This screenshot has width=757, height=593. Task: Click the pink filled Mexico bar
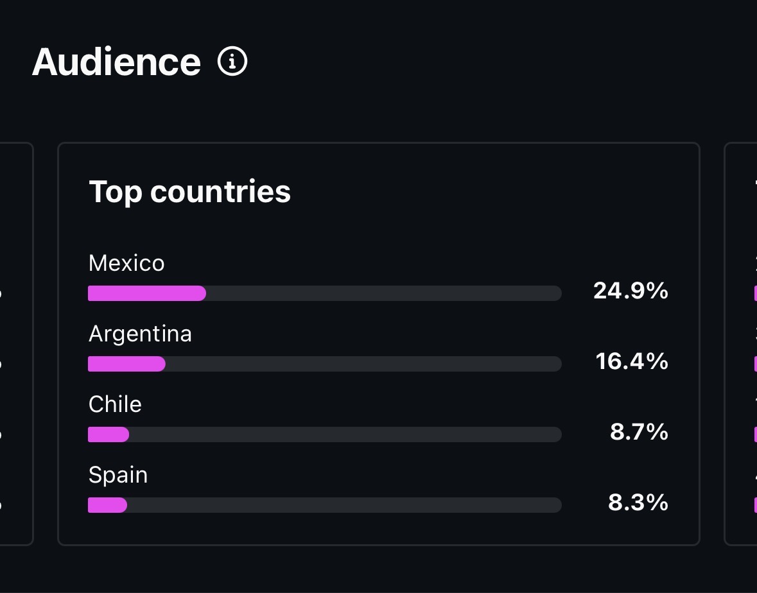(x=146, y=293)
